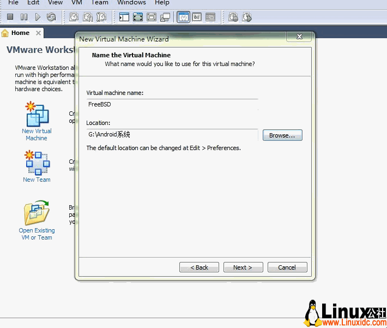Click the Virtual machine name field

172,104
